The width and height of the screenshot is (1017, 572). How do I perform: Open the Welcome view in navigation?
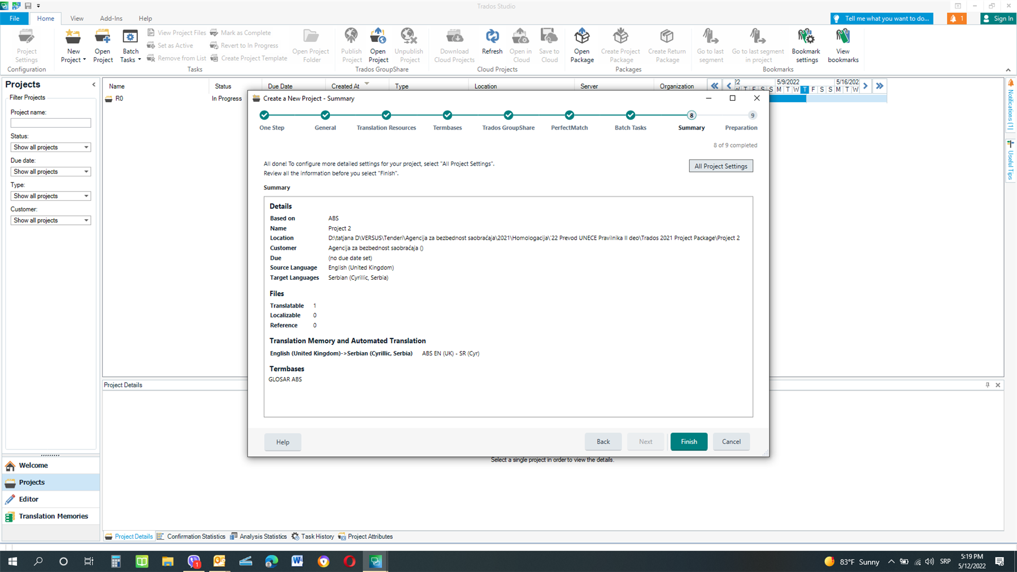pyautogui.click(x=51, y=466)
